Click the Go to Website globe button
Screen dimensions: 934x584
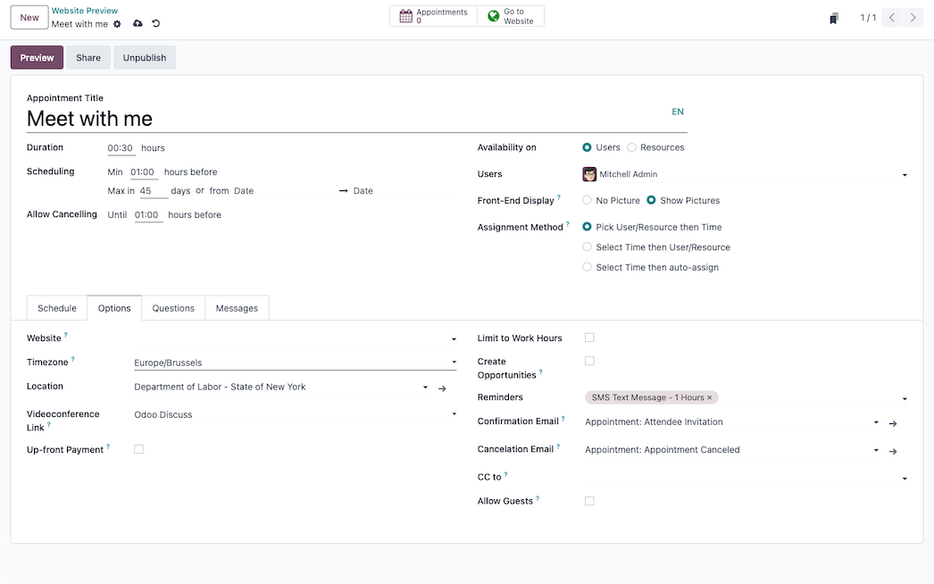point(511,16)
